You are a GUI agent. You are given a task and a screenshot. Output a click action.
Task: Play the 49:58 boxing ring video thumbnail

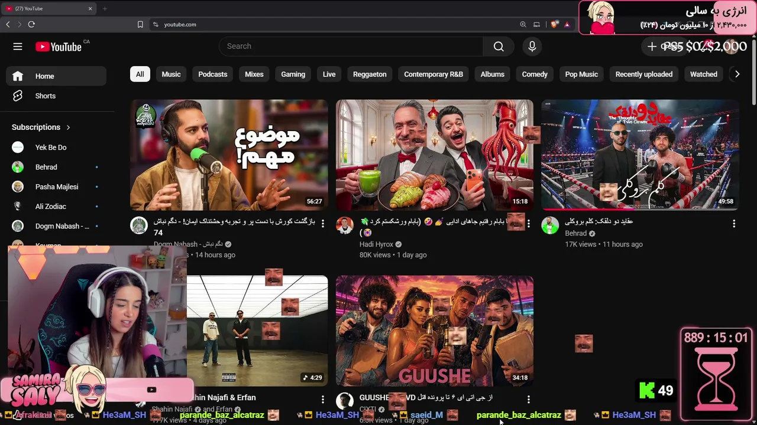click(x=640, y=155)
